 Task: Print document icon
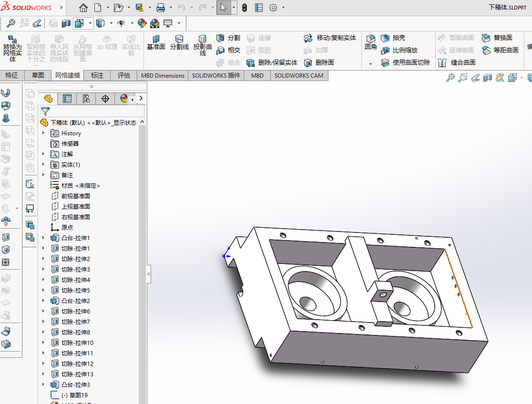coord(161,8)
